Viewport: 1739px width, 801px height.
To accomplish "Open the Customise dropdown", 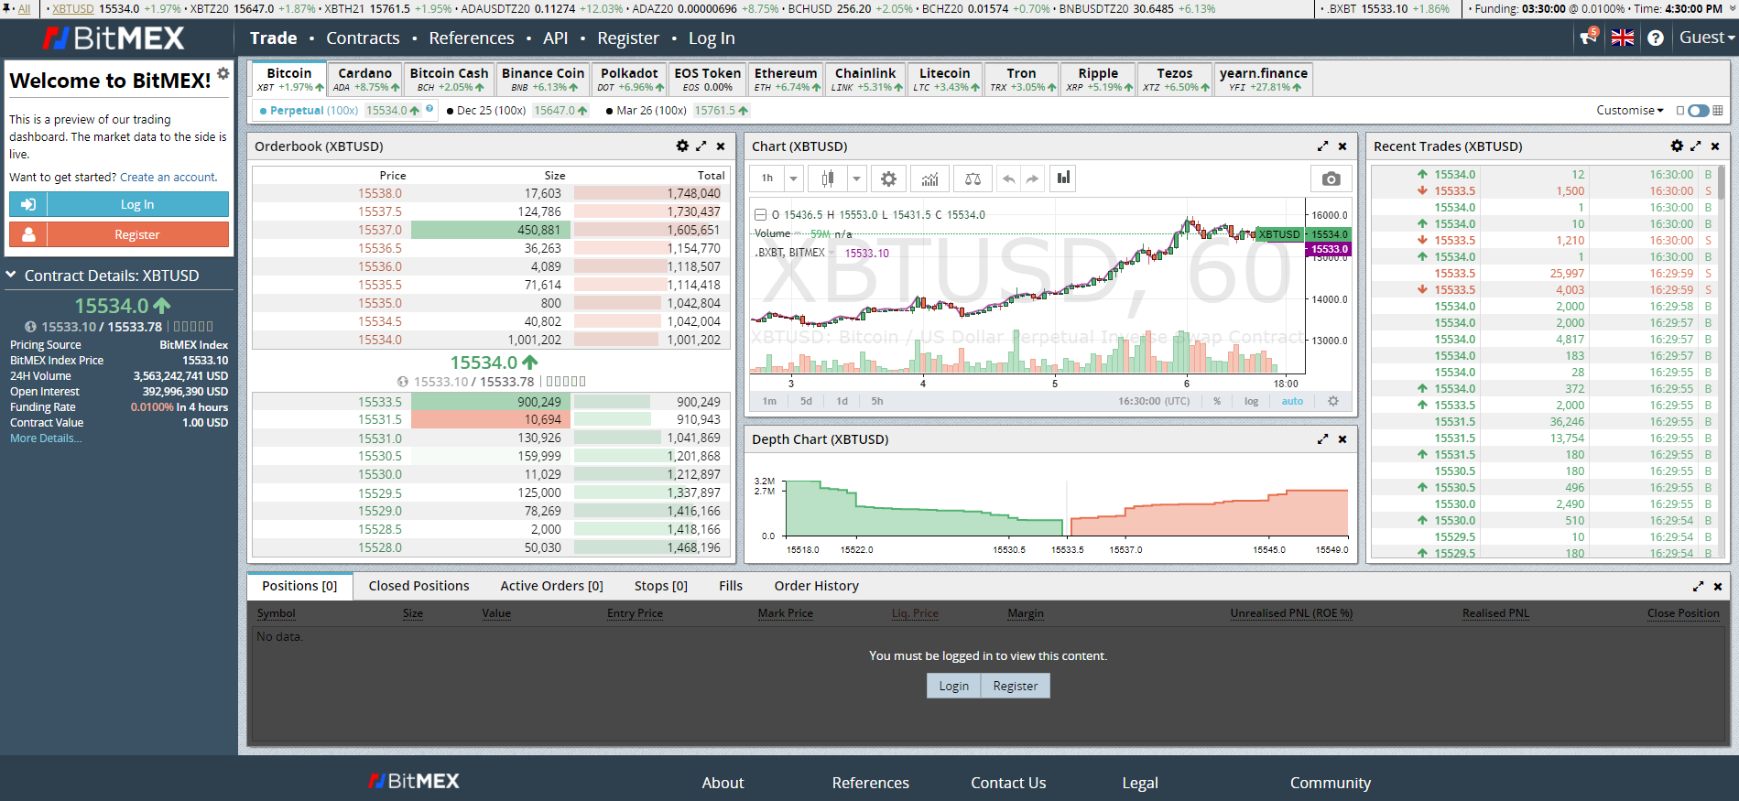I will [1630, 110].
